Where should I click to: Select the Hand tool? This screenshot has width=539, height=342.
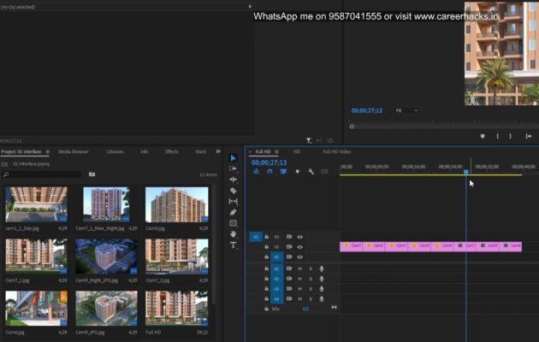[234, 233]
